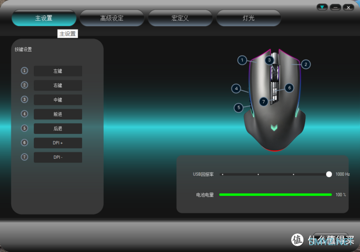Screen dimensions: 360x252
Task: Open the teal triangle dropdown in title bar
Action: [x=322, y=7]
